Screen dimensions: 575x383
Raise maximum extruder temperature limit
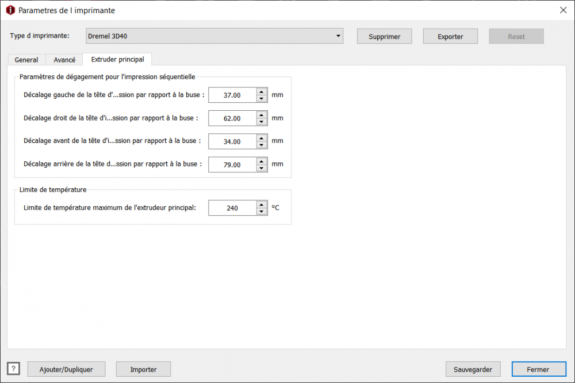coord(262,204)
